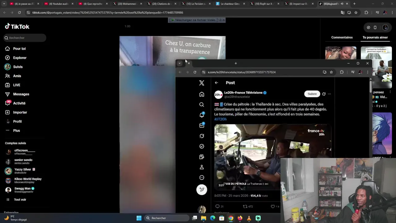
Task: Open three-dot menu on Le20h post
Action: click(x=329, y=94)
